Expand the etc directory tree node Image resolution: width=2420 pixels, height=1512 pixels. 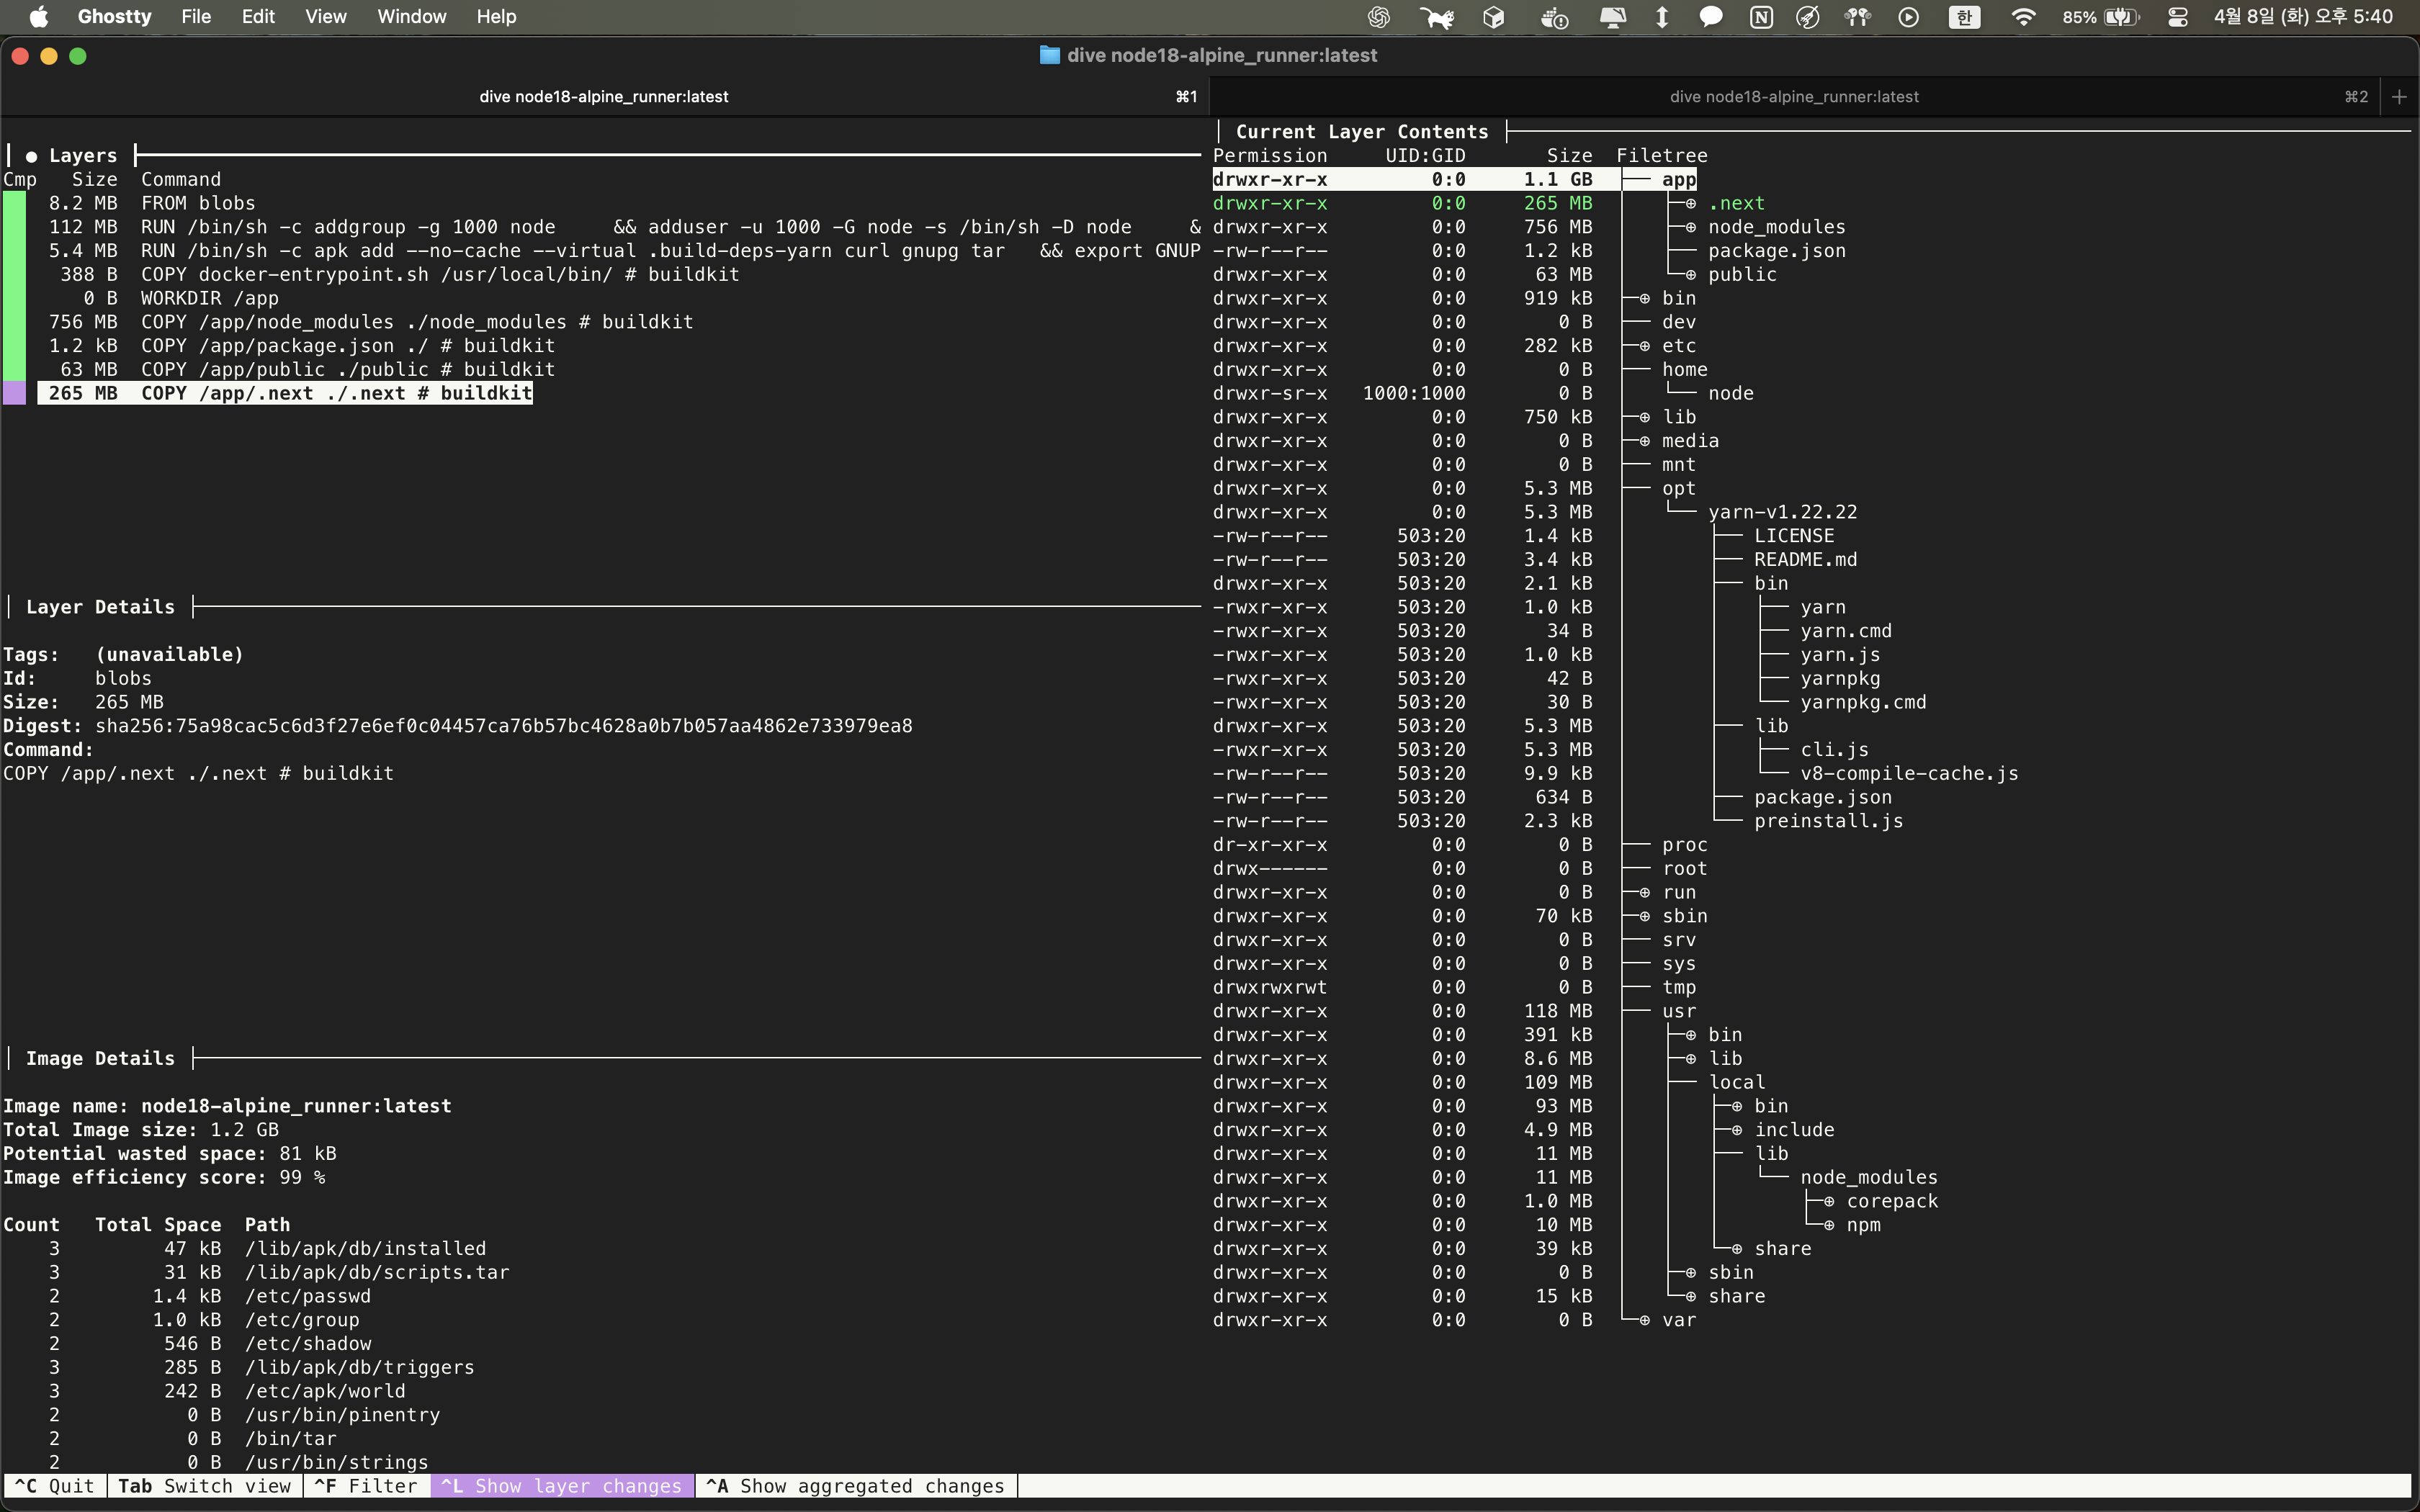pos(1678,346)
